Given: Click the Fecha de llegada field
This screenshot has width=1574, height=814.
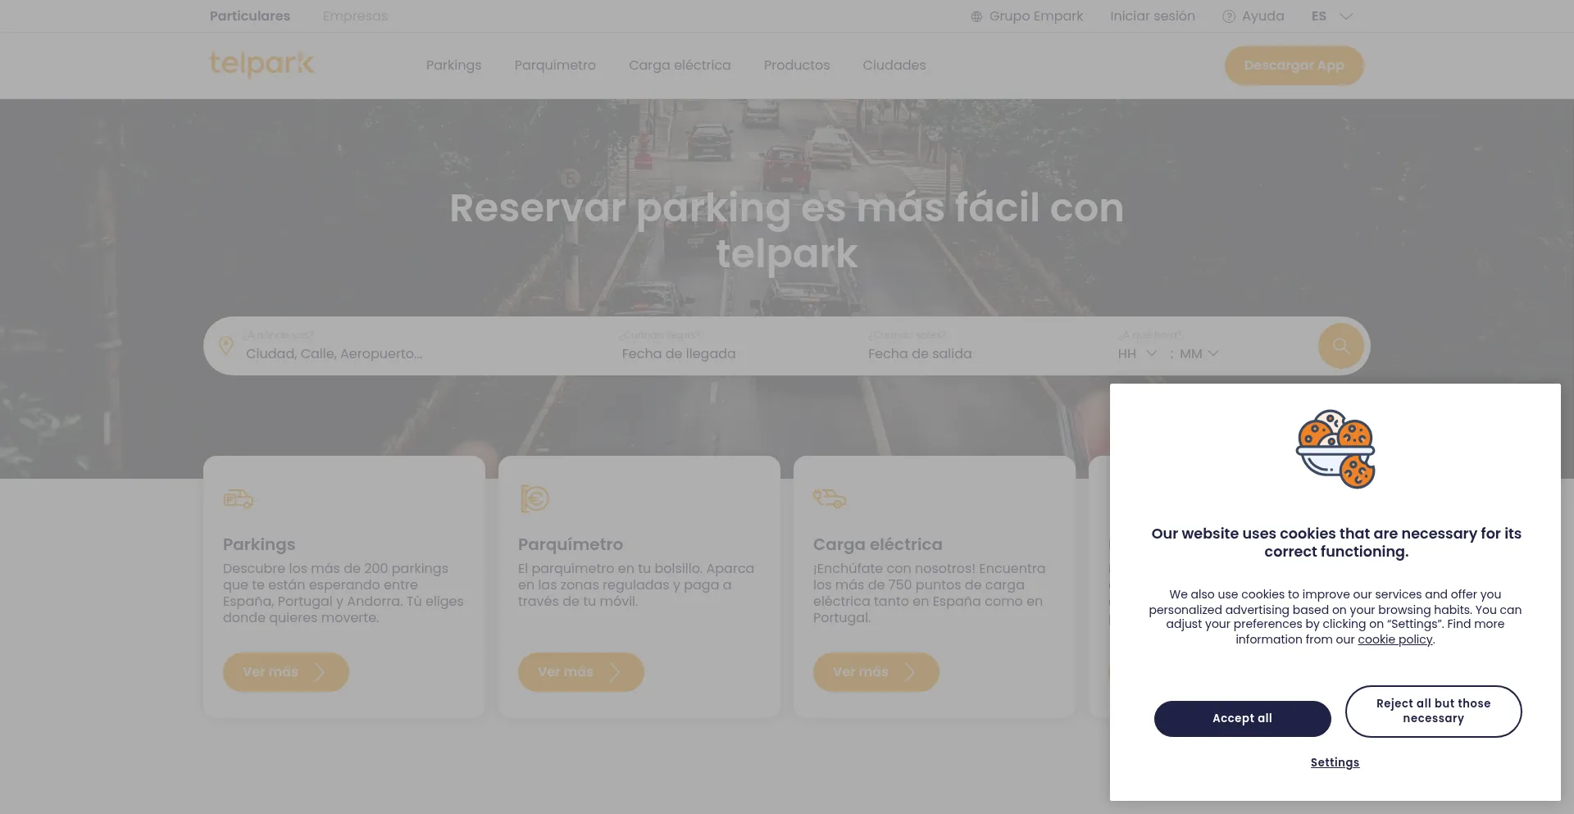Looking at the screenshot, I should 679,354.
